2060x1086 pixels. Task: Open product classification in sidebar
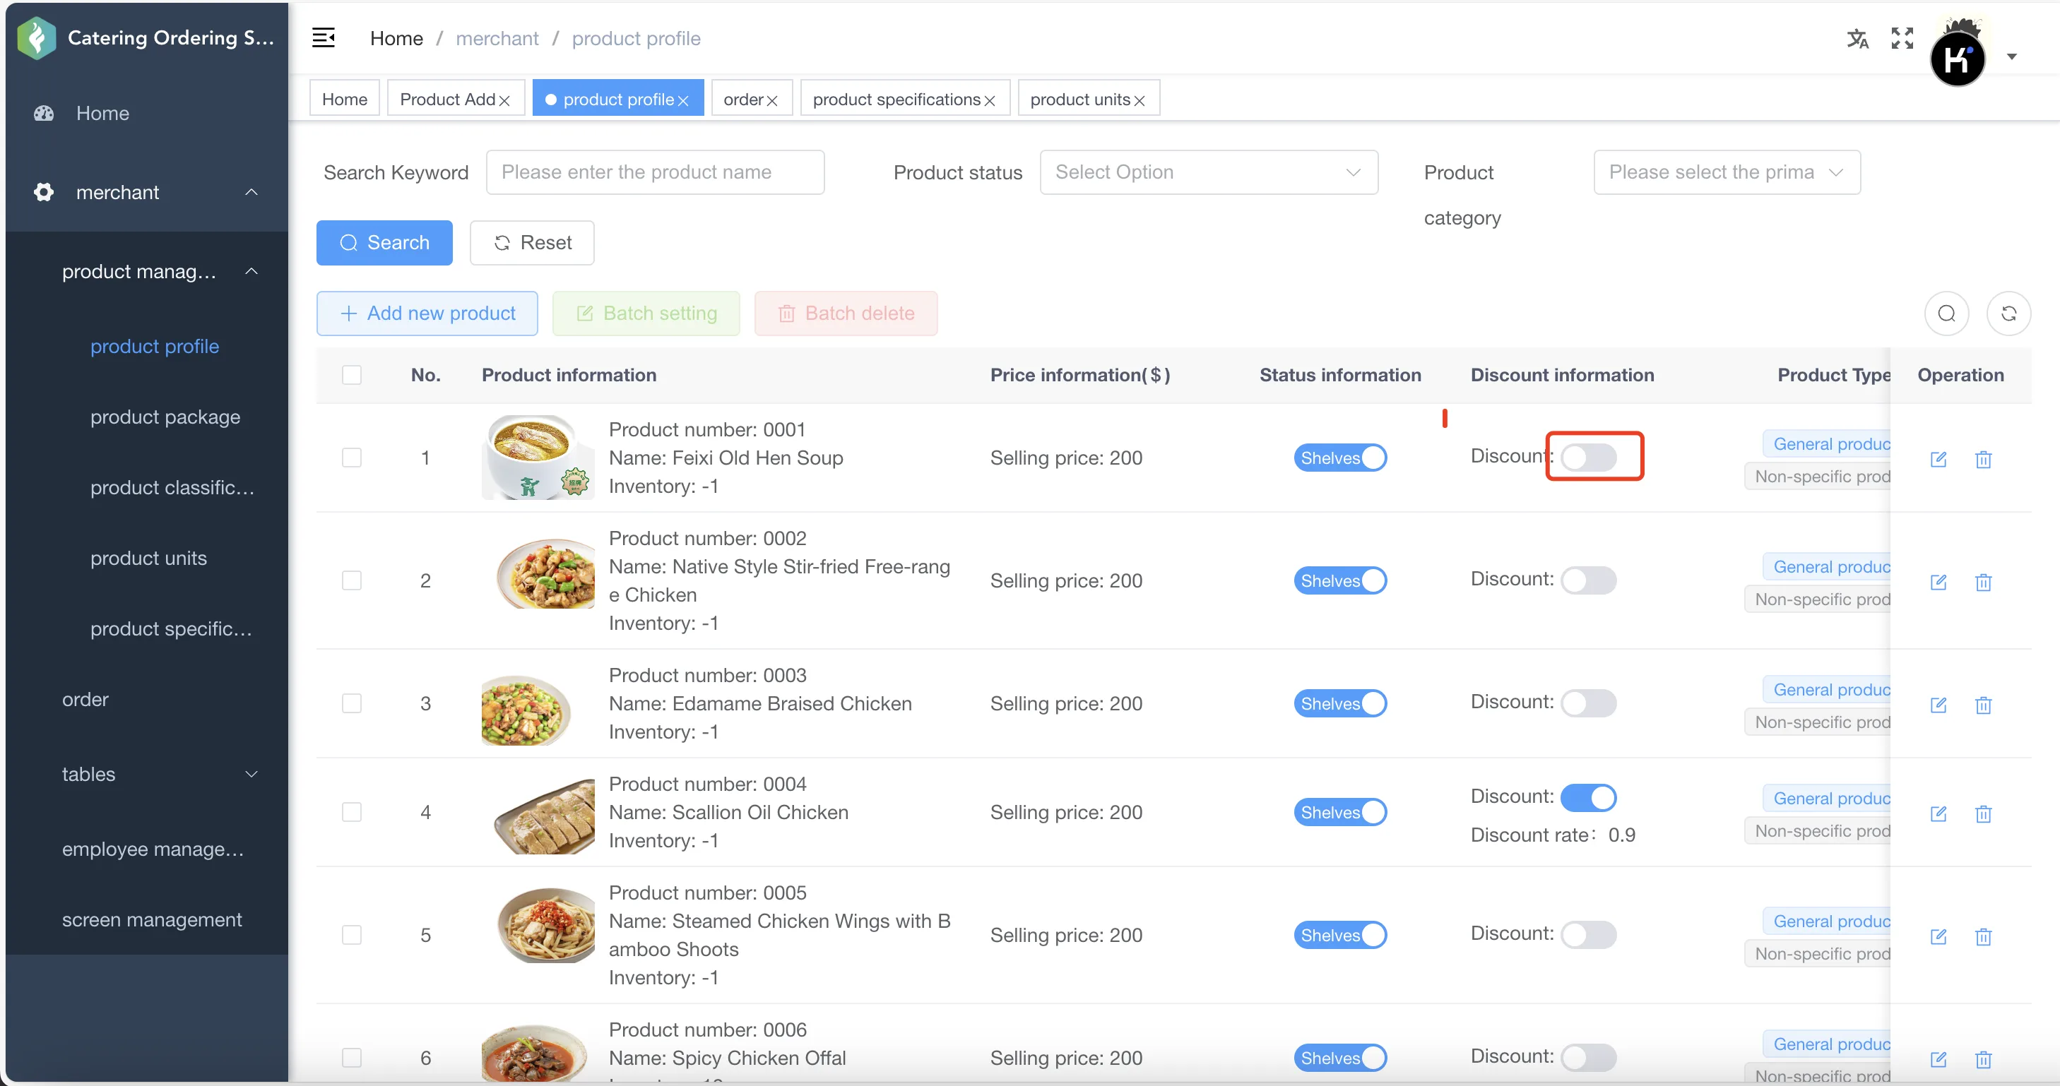click(172, 487)
